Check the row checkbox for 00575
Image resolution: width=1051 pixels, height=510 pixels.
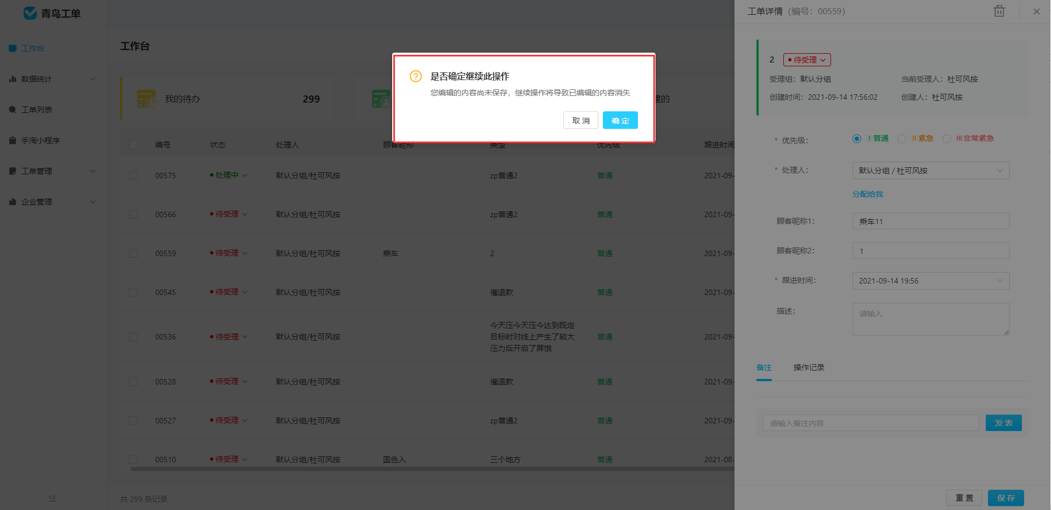point(133,175)
